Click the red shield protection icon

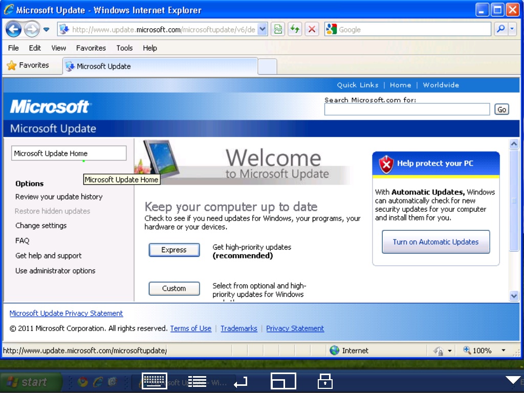click(386, 164)
